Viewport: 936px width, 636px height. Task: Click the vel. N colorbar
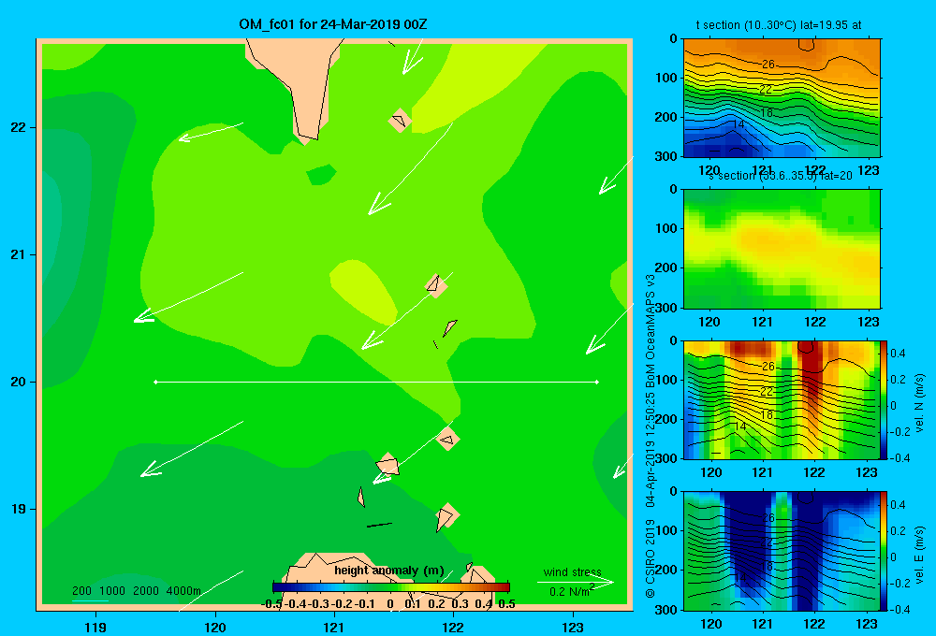(884, 399)
